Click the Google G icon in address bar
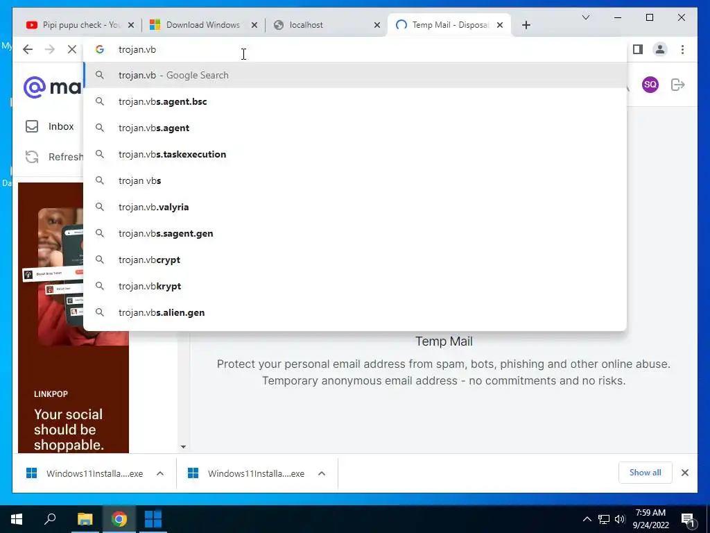The height and width of the screenshot is (533, 710). pyautogui.click(x=100, y=49)
